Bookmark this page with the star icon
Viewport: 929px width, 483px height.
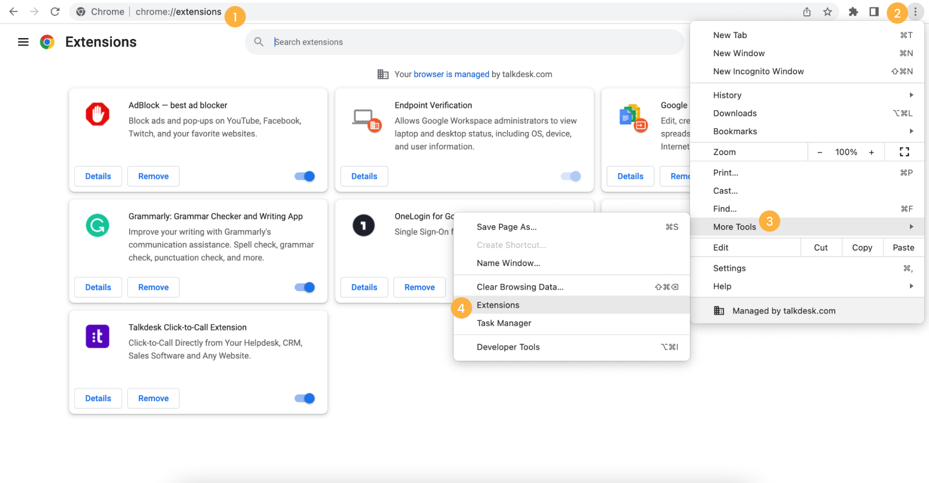[x=827, y=12]
